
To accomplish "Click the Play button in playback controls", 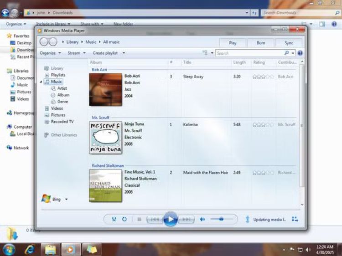I will click(x=170, y=219).
